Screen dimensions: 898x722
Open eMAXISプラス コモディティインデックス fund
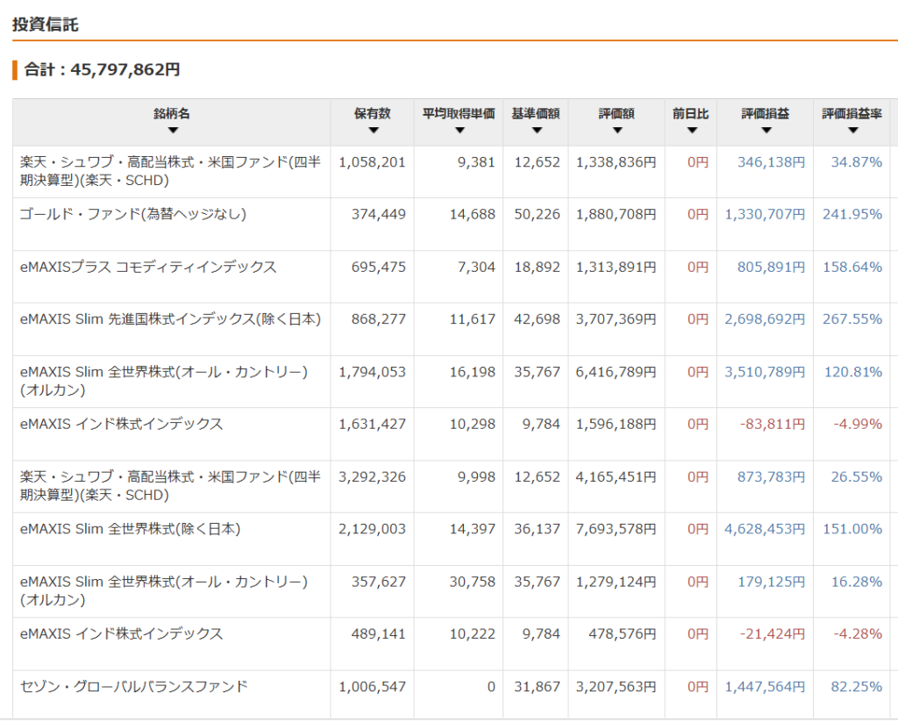click(148, 268)
